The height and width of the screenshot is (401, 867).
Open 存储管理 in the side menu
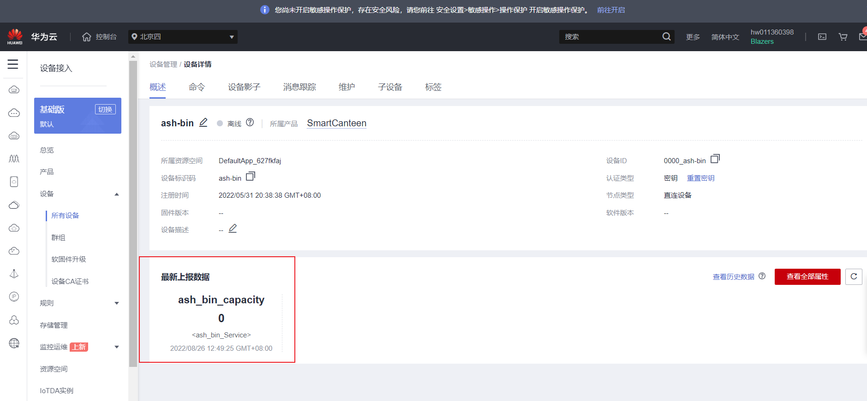54,325
